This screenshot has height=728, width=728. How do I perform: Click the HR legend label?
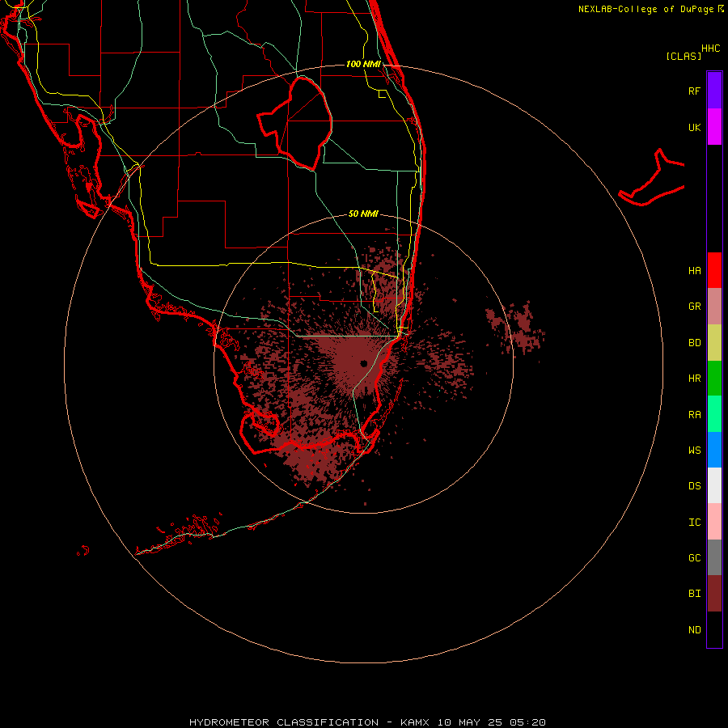coord(694,379)
